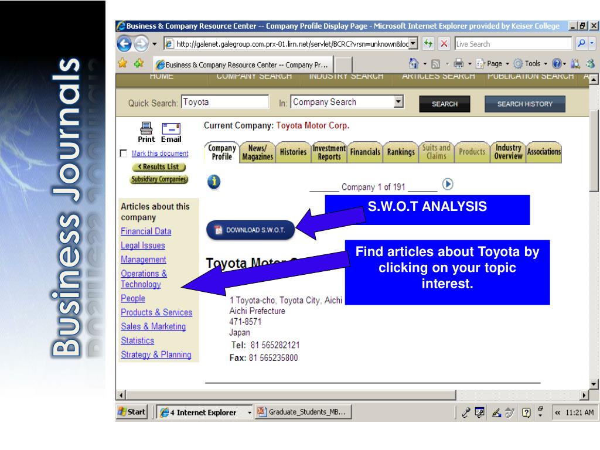Open the search options dropdown arrow
Image resolution: width=600 pixels, height=450 pixels.
click(x=592, y=43)
